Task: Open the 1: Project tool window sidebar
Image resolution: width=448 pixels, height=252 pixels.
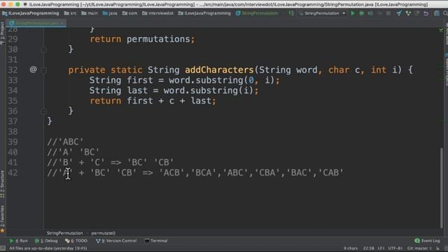Action: tap(2, 34)
